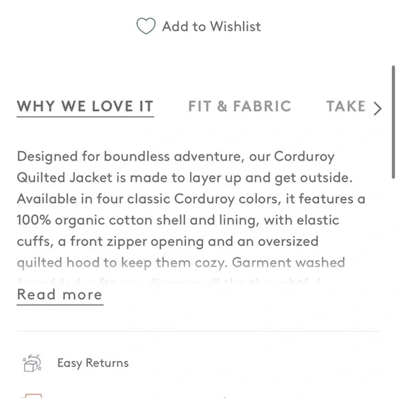Expand the description with Read more
This screenshot has height=398, width=398.
[x=60, y=294]
